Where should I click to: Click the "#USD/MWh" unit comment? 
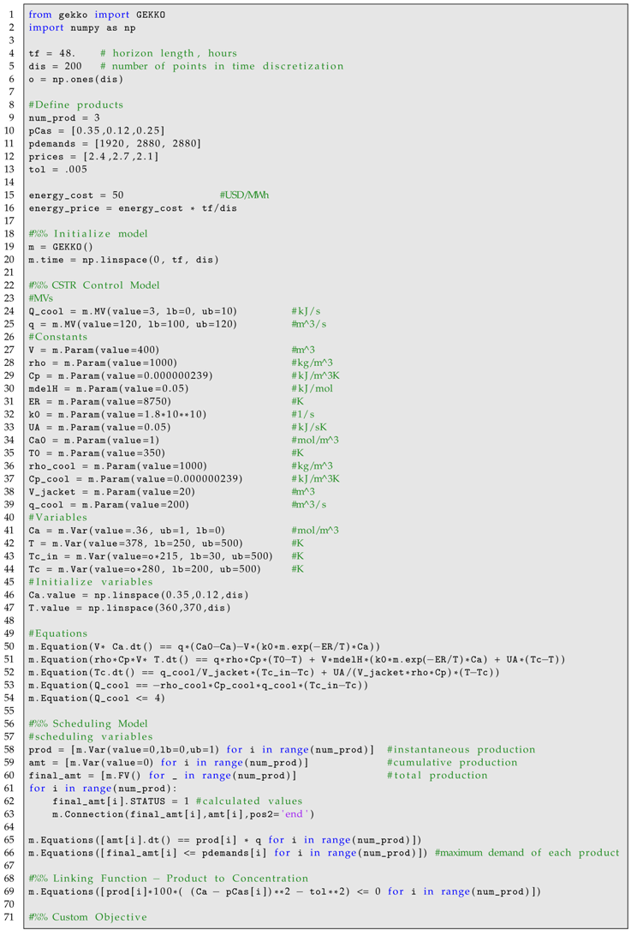[244, 195]
